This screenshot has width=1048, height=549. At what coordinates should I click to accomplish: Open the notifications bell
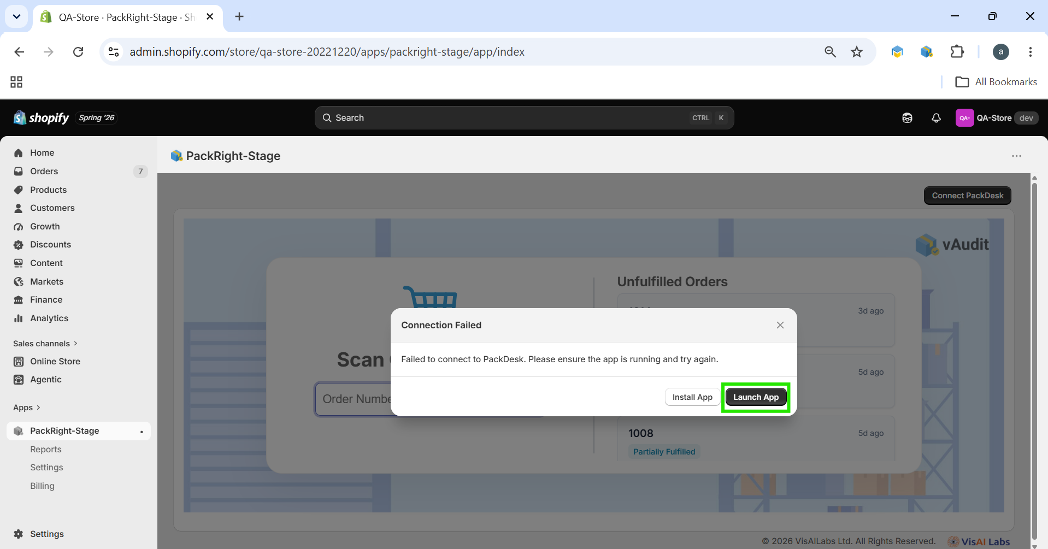click(936, 118)
